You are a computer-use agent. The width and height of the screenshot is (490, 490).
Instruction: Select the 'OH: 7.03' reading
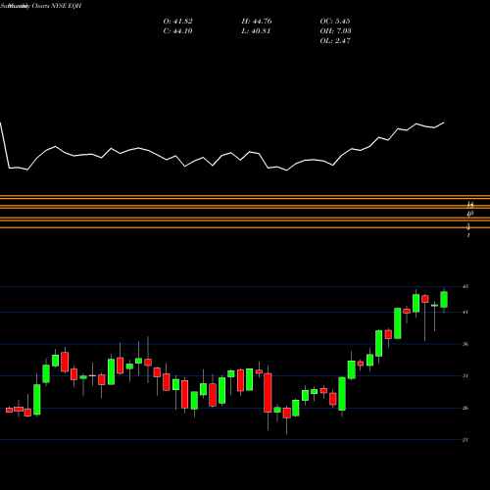click(335, 31)
